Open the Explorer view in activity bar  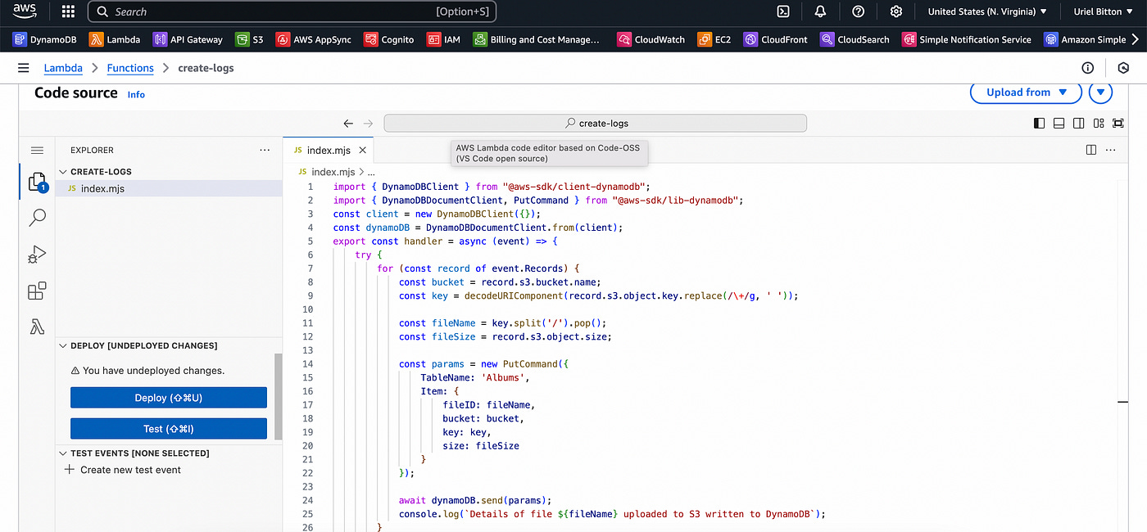pos(37,182)
